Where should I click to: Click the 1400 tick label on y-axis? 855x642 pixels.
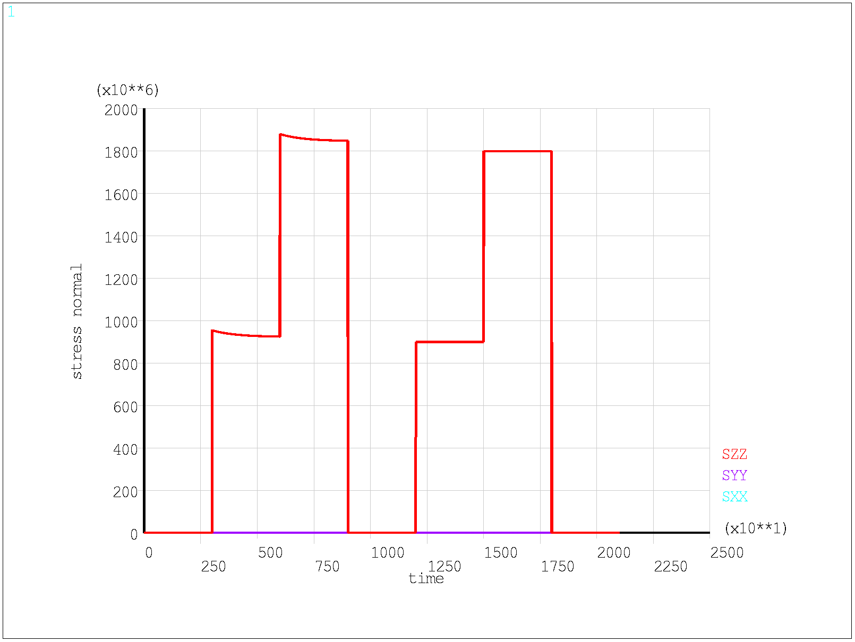point(121,238)
